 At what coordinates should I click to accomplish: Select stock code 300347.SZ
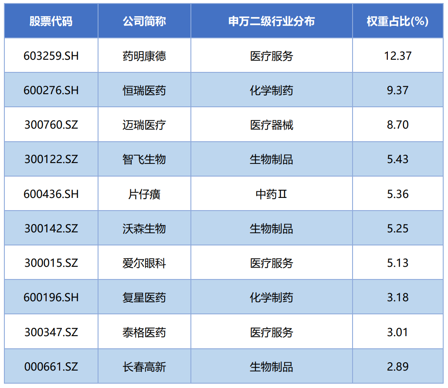coord(51,332)
